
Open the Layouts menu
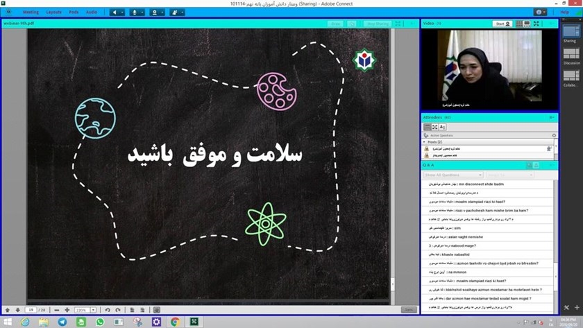coord(53,12)
